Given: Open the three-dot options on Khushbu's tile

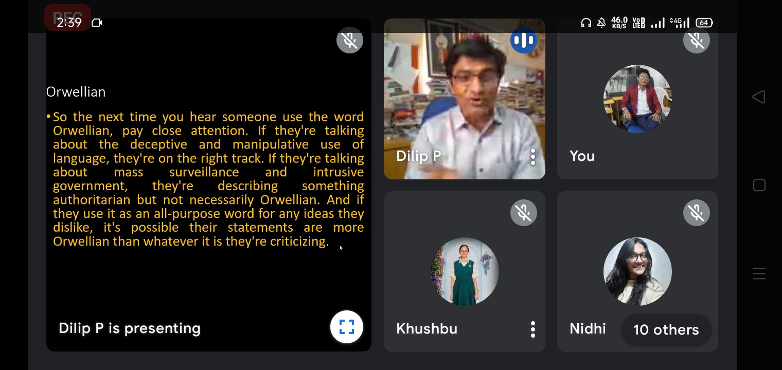Looking at the screenshot, I should coord(533,329).
